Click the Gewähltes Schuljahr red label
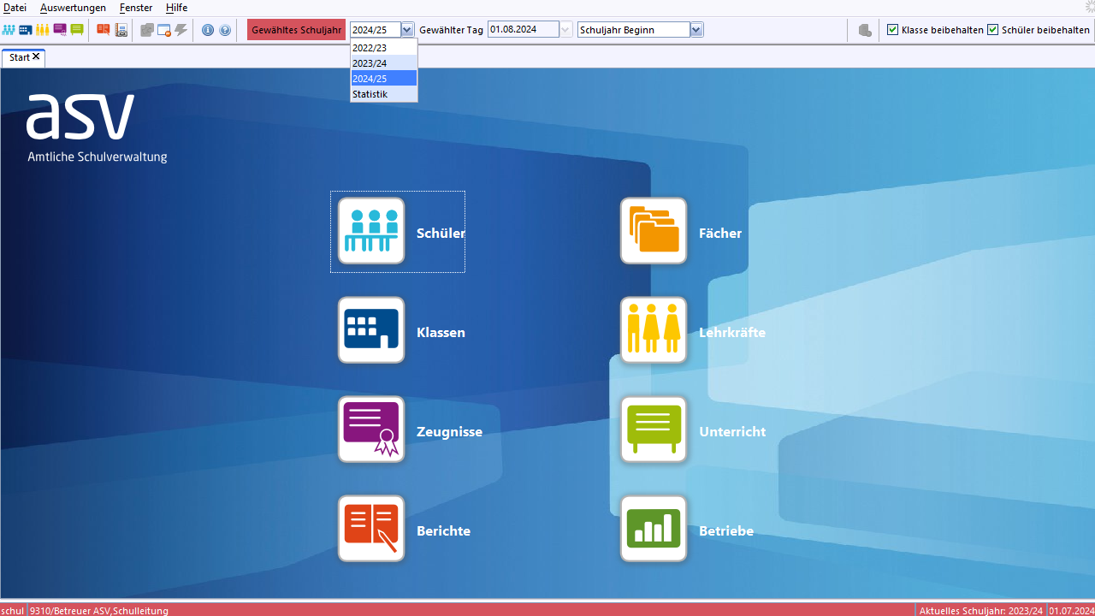1095x616 pixels. pos(297,30)
